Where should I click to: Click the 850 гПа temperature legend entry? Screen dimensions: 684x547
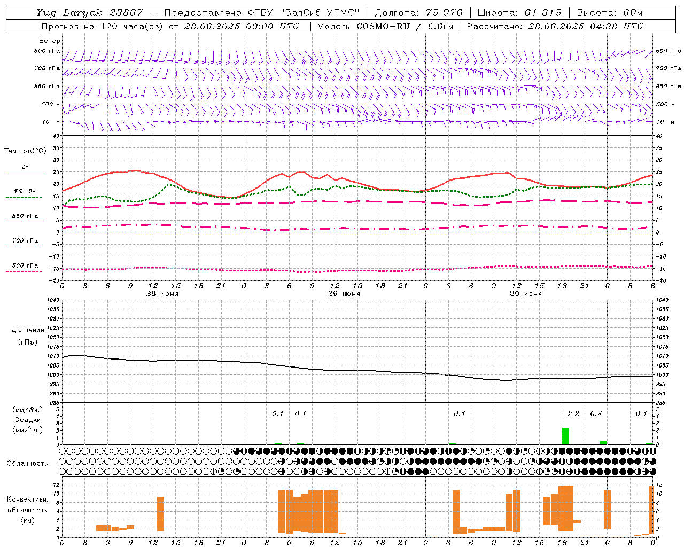tap(25, 216)
